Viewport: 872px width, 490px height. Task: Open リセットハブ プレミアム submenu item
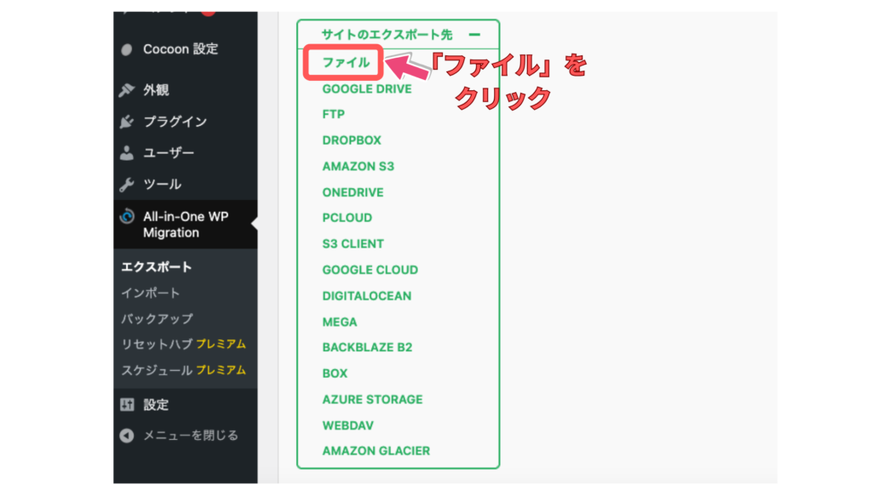[183, 345]
